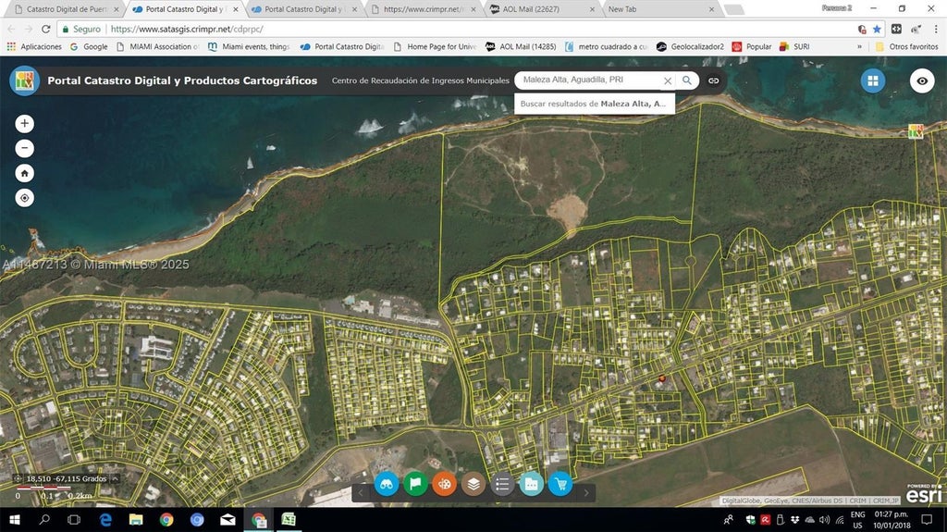Locate my current position on map
This screenshot has height=532, width=947.
click(x=24, y=198)
